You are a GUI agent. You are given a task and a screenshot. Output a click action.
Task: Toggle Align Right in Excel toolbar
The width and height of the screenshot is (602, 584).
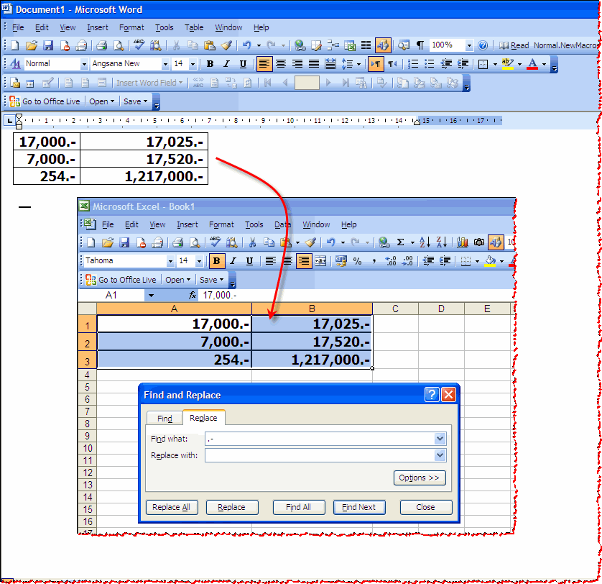[304, 261]
